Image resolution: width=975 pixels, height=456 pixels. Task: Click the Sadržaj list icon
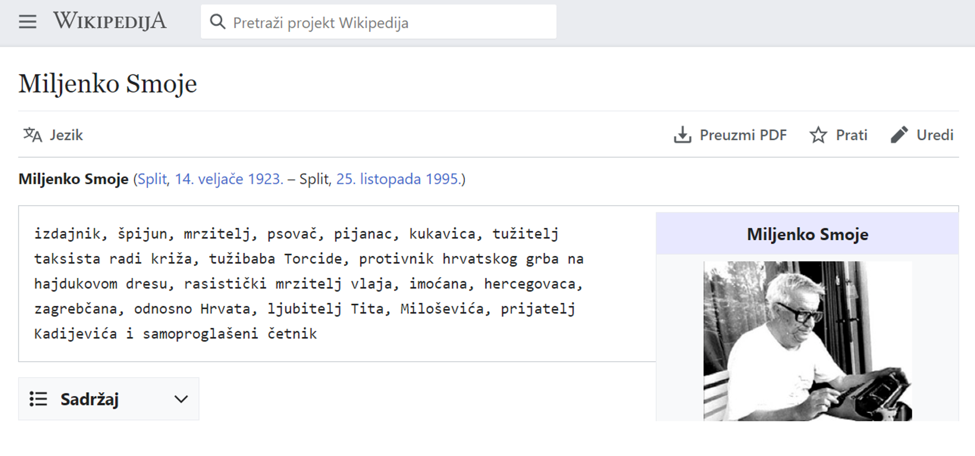point(38,399)
